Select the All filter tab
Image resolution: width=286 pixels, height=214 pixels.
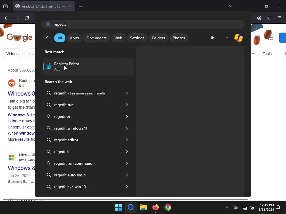click(x=60, y=38)
